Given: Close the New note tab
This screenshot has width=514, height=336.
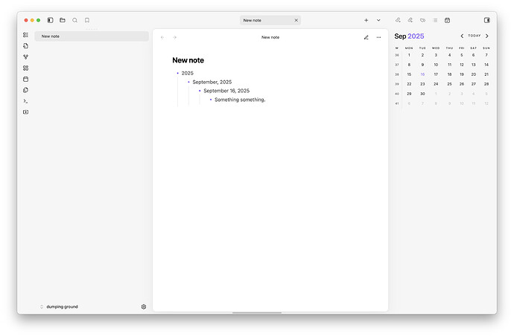Looking at the screenshot, I should click(x=296, y=20).
